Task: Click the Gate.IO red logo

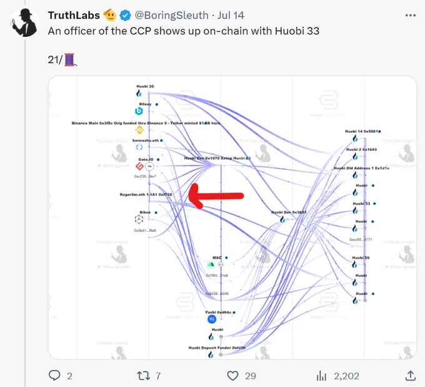Action: (x=139, y=166)
